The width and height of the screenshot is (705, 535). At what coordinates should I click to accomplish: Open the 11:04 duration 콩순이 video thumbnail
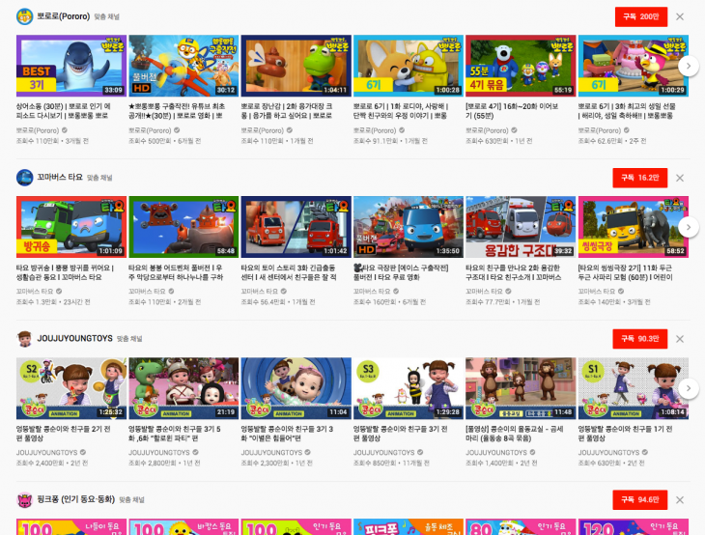[x=296, y=387]
